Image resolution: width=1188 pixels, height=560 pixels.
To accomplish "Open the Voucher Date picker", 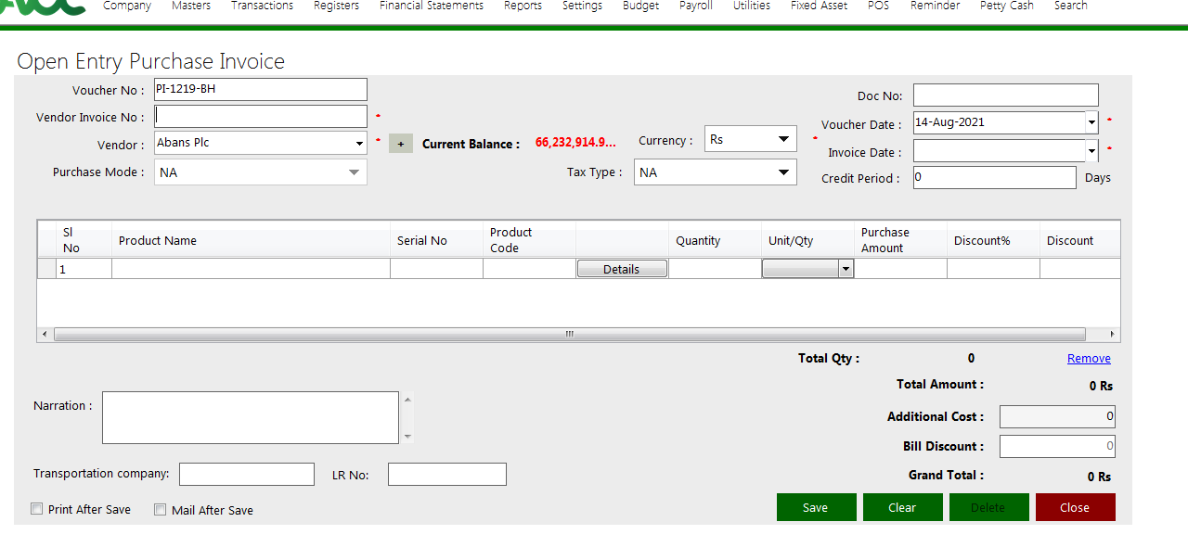I will 1091,122.
